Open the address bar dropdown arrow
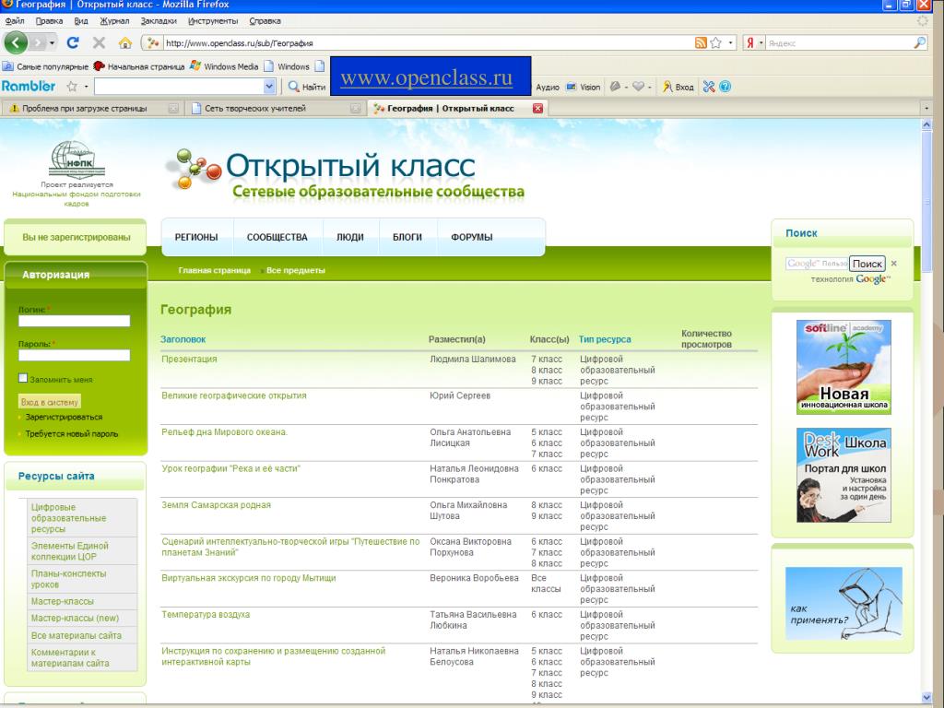 coord(731,42)
